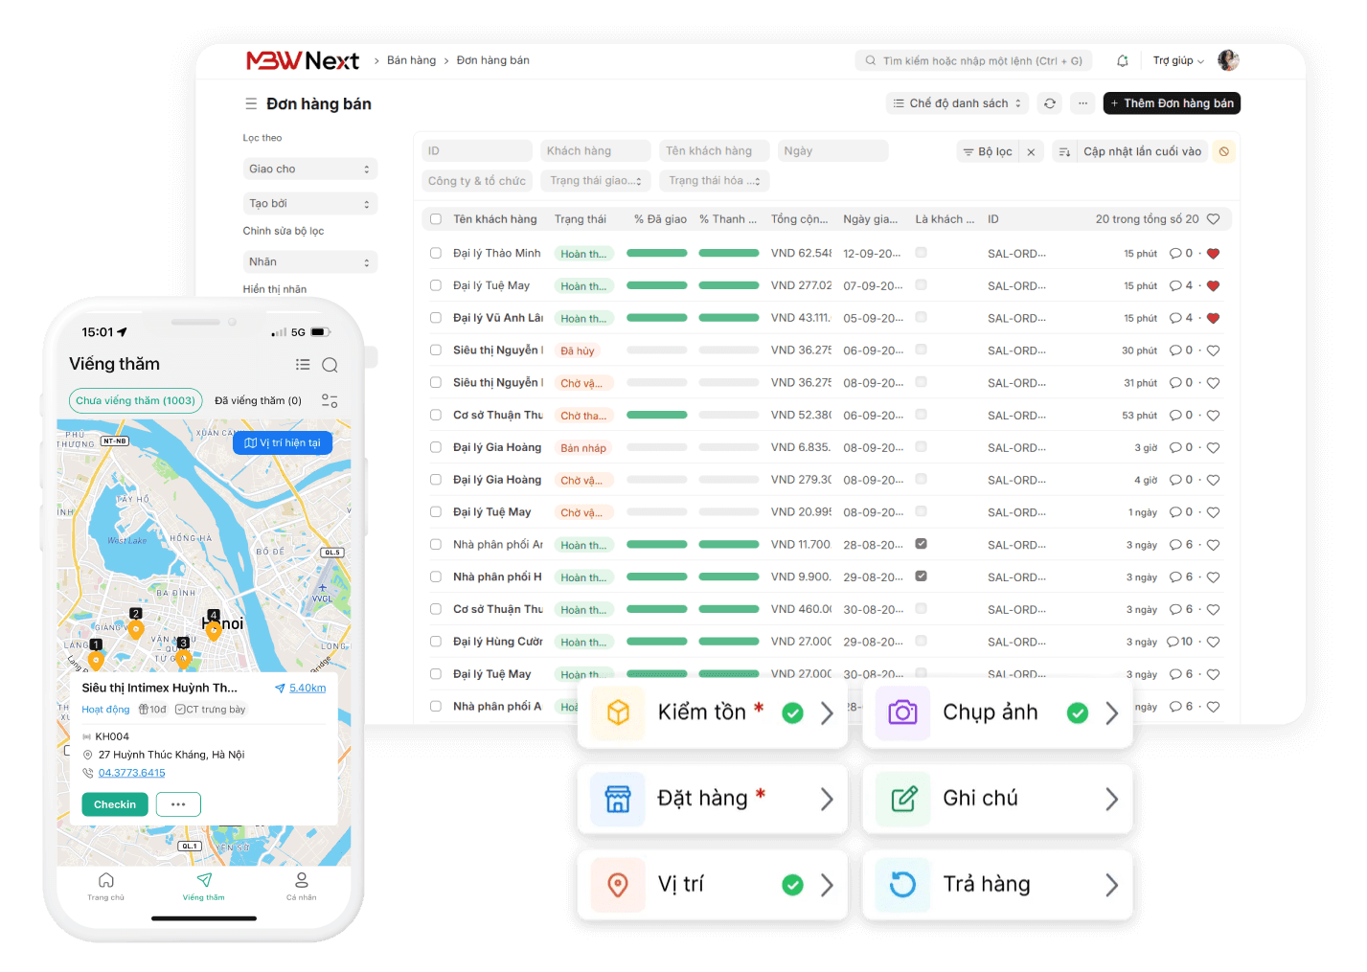Select all rows with header checkbox
The image size is (1367, 972).
pyautogui.click(x=436, y=219)
